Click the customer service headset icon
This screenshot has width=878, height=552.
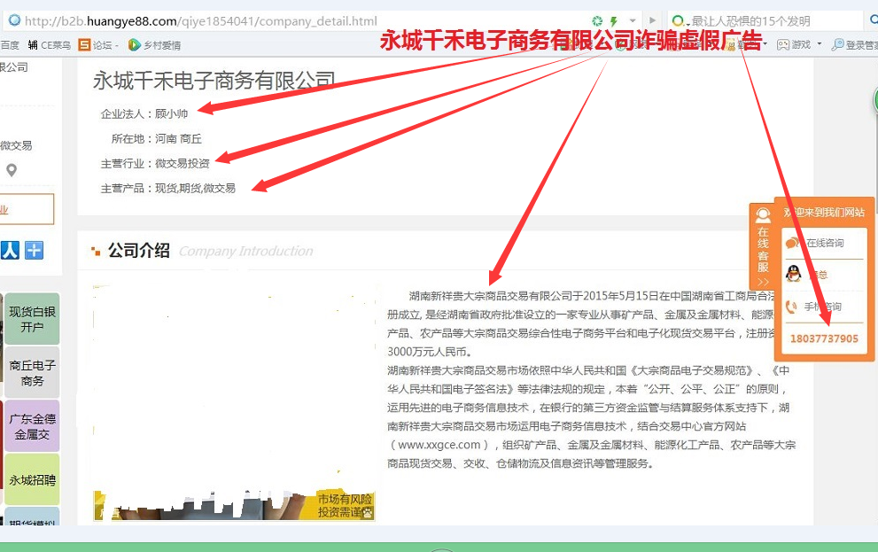click(x=763, y=215)
